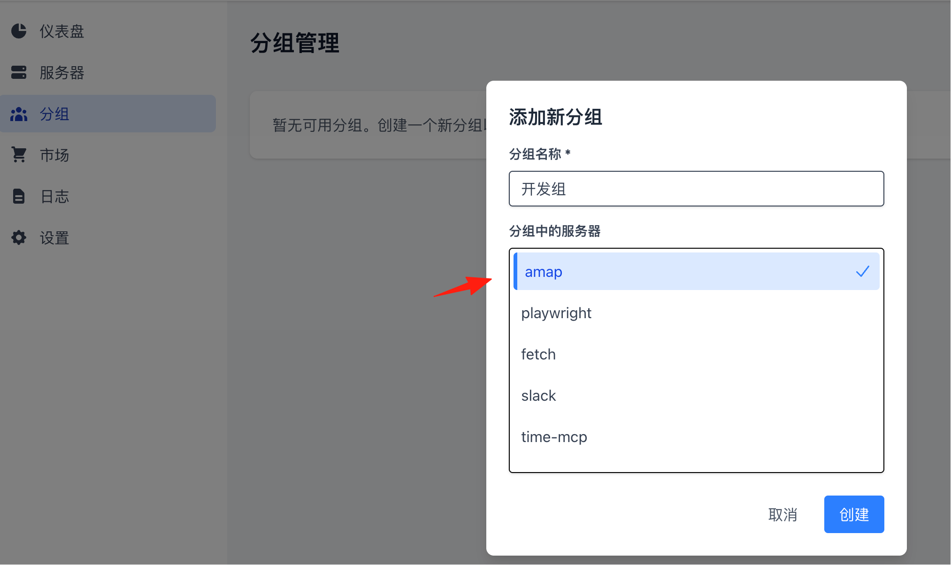
Task: Focus the 分组名称 input field
Action: 697,189
